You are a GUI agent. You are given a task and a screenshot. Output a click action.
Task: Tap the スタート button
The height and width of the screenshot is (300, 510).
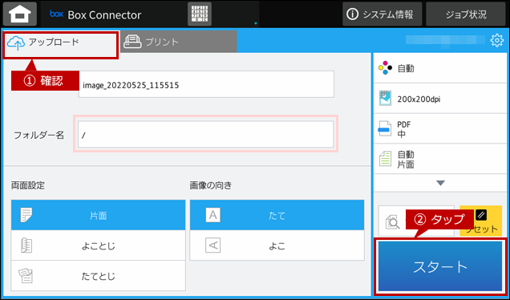click(440, 266)
